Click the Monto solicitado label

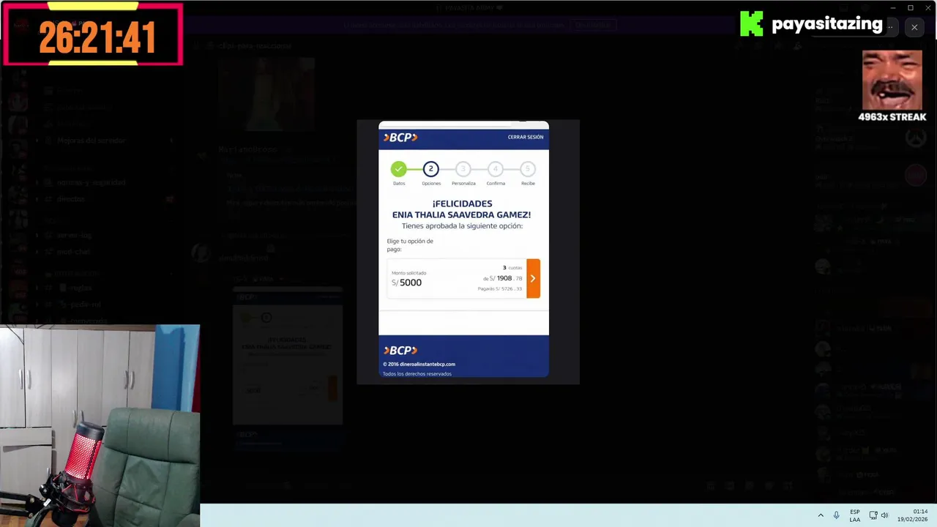click(x=408, y=273)
